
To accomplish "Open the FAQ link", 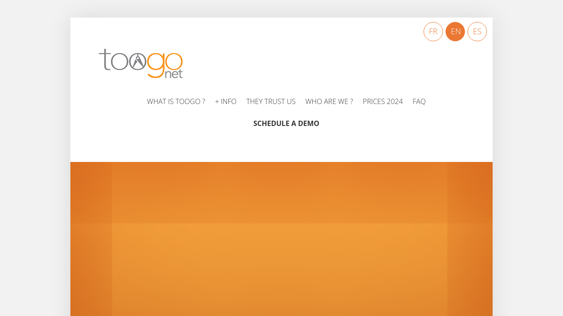I will pos(419,101).
